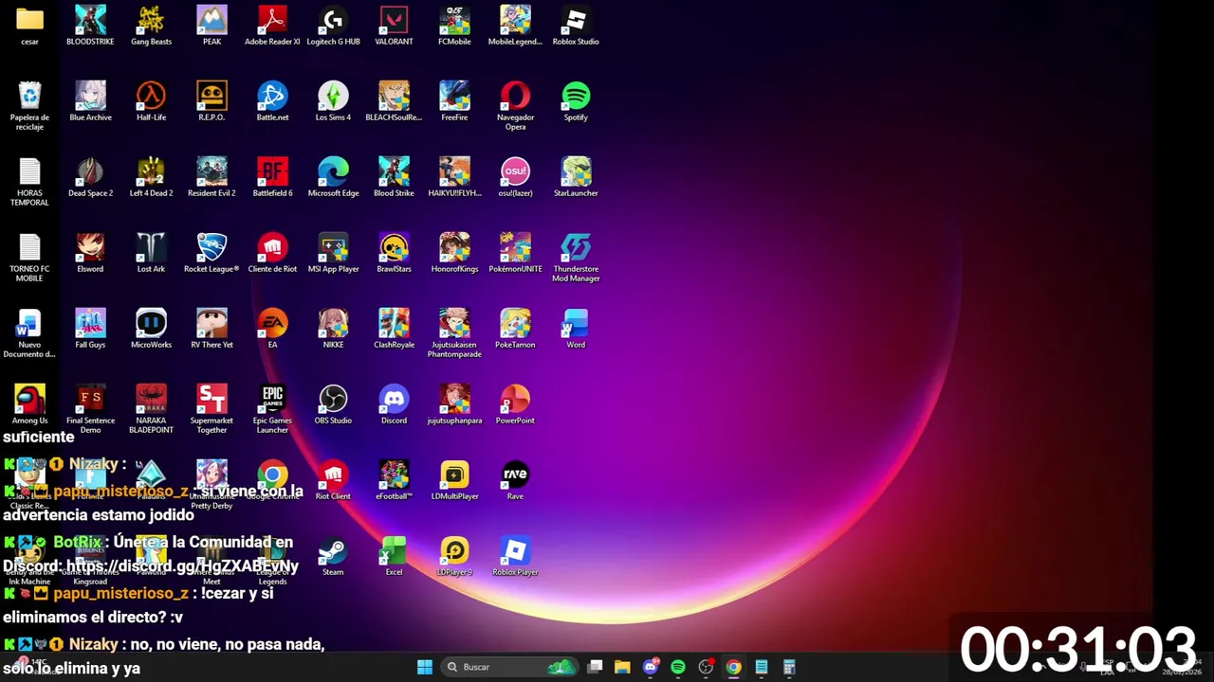
Task: Select the Elsword desktop icon
Action: coord(90,253)
